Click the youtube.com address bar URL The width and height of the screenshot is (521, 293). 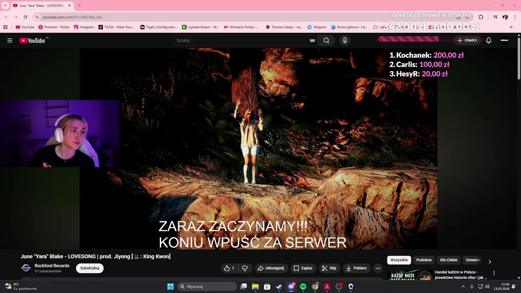click(x=72, y=17)
